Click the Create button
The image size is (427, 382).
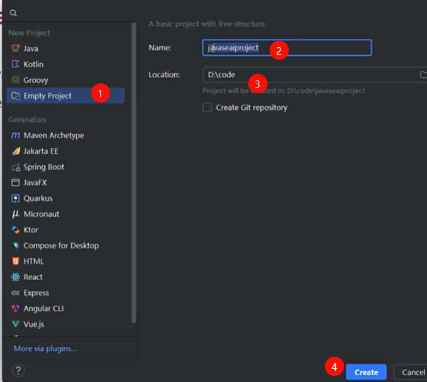[366, 372]
